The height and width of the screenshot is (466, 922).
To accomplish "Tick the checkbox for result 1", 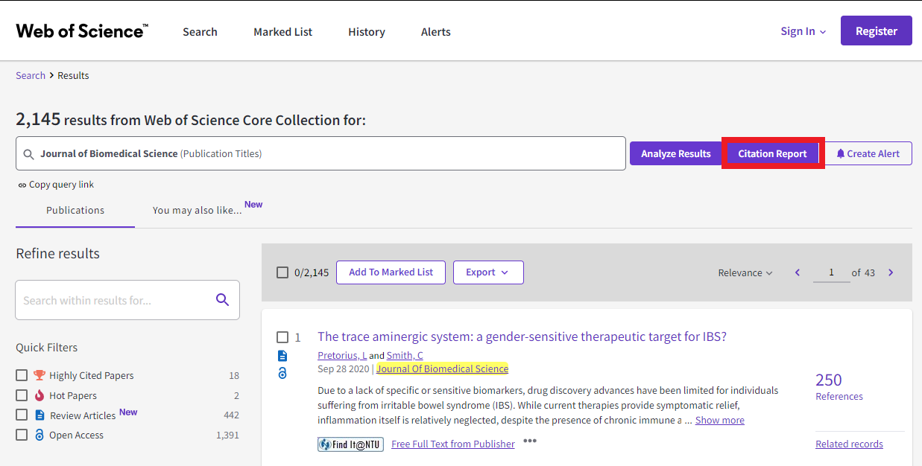I will (282, 337).
